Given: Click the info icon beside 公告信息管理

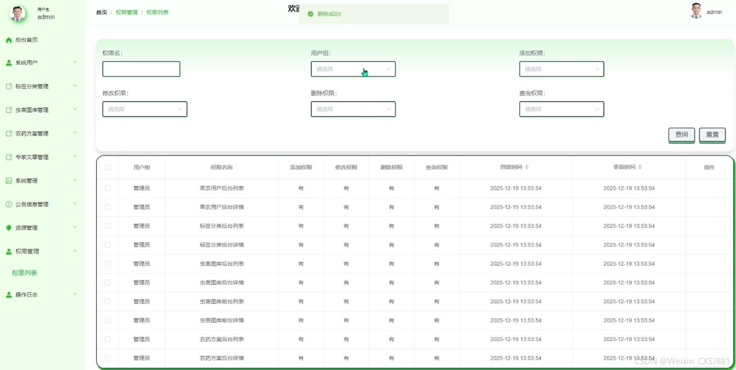Looking at the screenshot, I should point(9,204).
